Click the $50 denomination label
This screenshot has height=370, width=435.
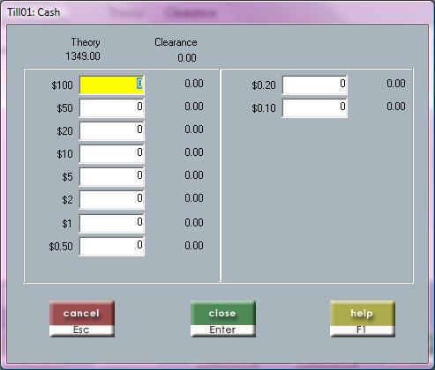point(64,108)
